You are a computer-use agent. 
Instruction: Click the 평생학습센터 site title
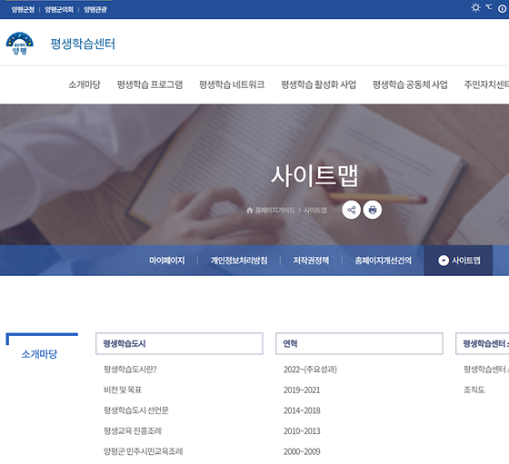pos(83,44)
